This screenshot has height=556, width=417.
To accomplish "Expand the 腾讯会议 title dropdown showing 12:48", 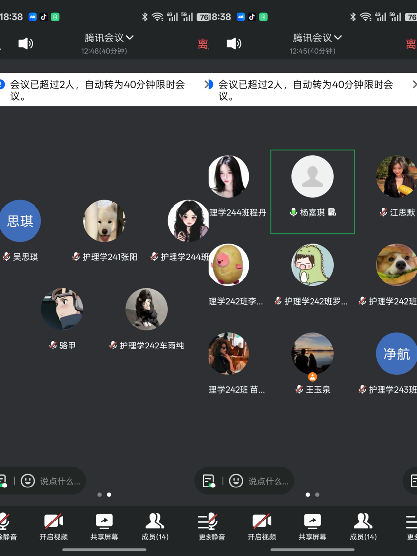I will pyautogui.click(x=109, y=38).
